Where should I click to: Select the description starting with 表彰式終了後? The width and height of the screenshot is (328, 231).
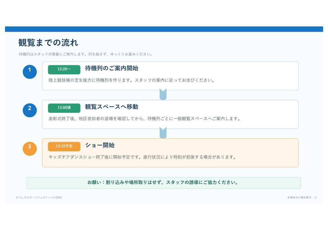145,118
